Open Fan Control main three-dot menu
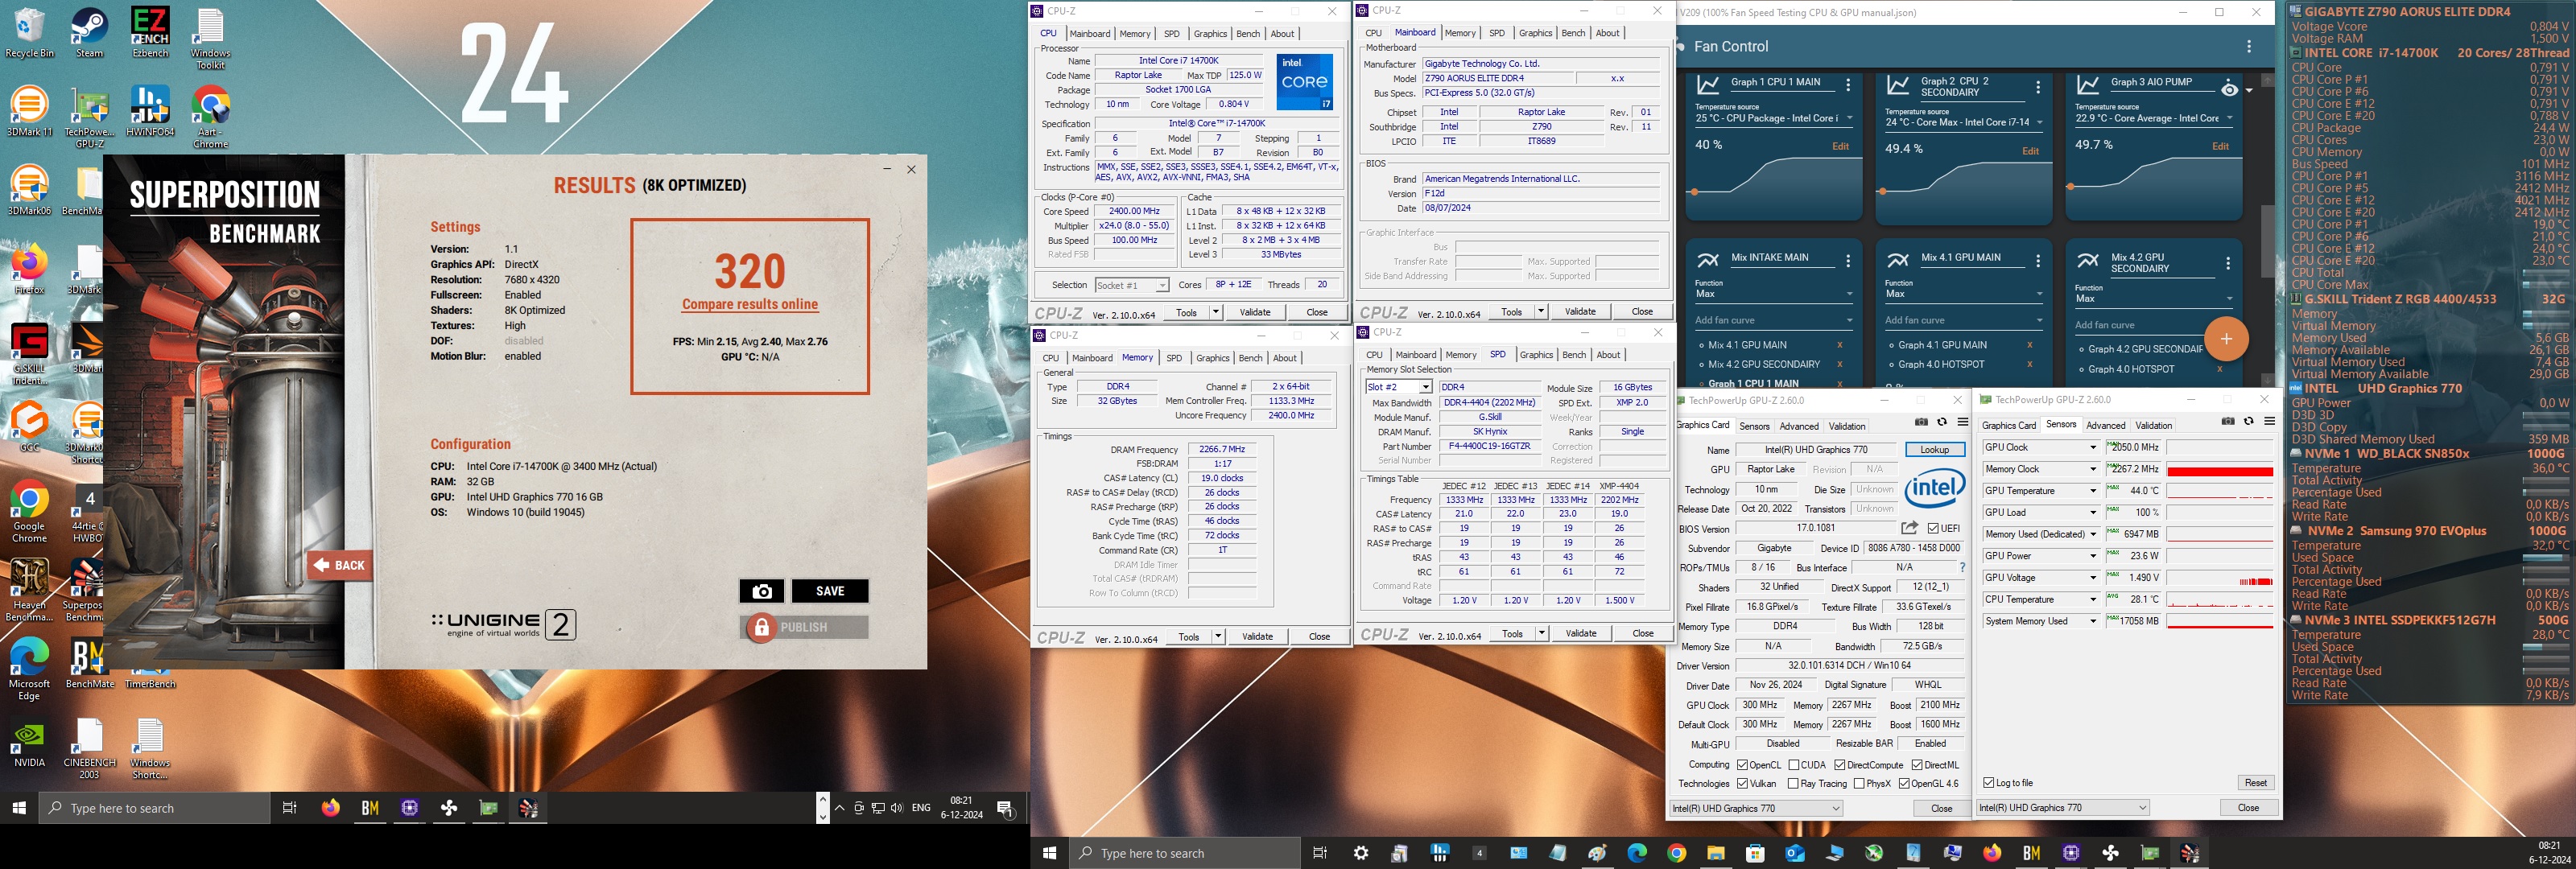 click(2249, 46)
